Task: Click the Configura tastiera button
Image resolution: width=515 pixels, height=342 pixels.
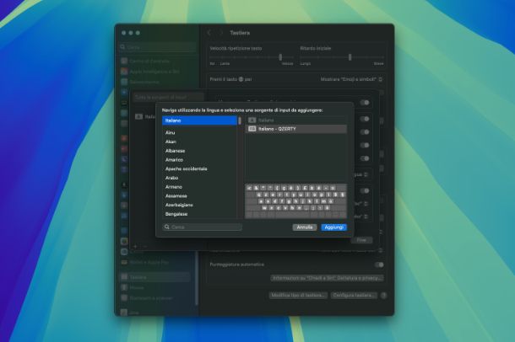Action: 353,296
